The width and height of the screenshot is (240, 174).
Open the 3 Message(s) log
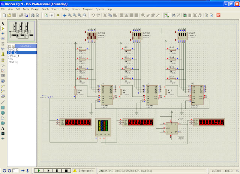tap(84, 171)
